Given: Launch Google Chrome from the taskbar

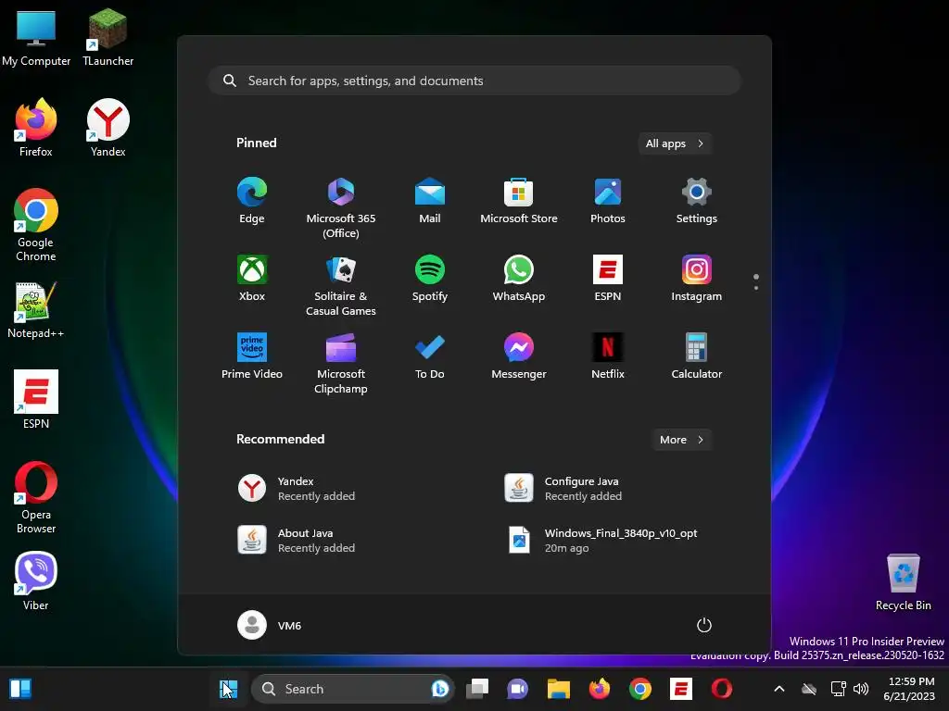Looking at the screenshot, I should (x=639, y=689).
